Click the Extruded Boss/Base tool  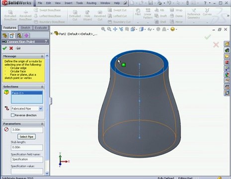click(x=10, y=15)
